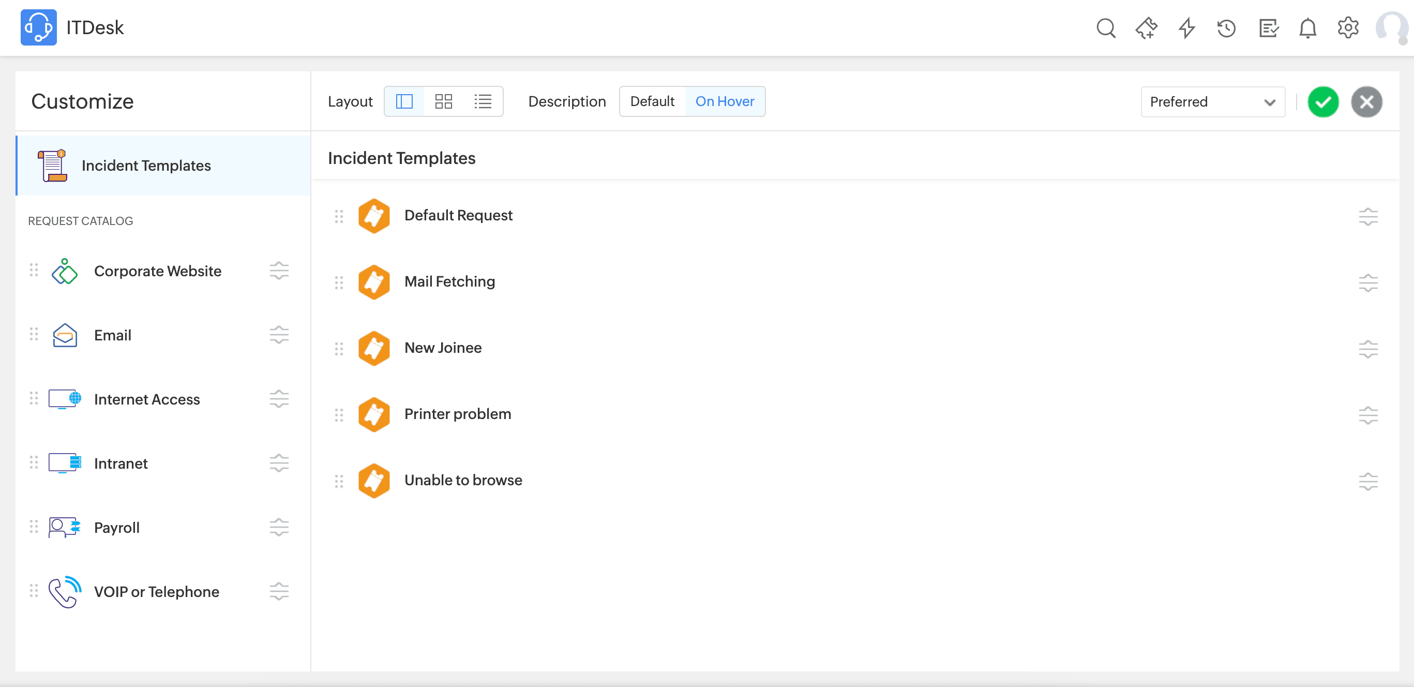Click the gray X cancel button
Image resolution: width=1414 pixels, height=687 pixels.
(x=1366, y=102)
